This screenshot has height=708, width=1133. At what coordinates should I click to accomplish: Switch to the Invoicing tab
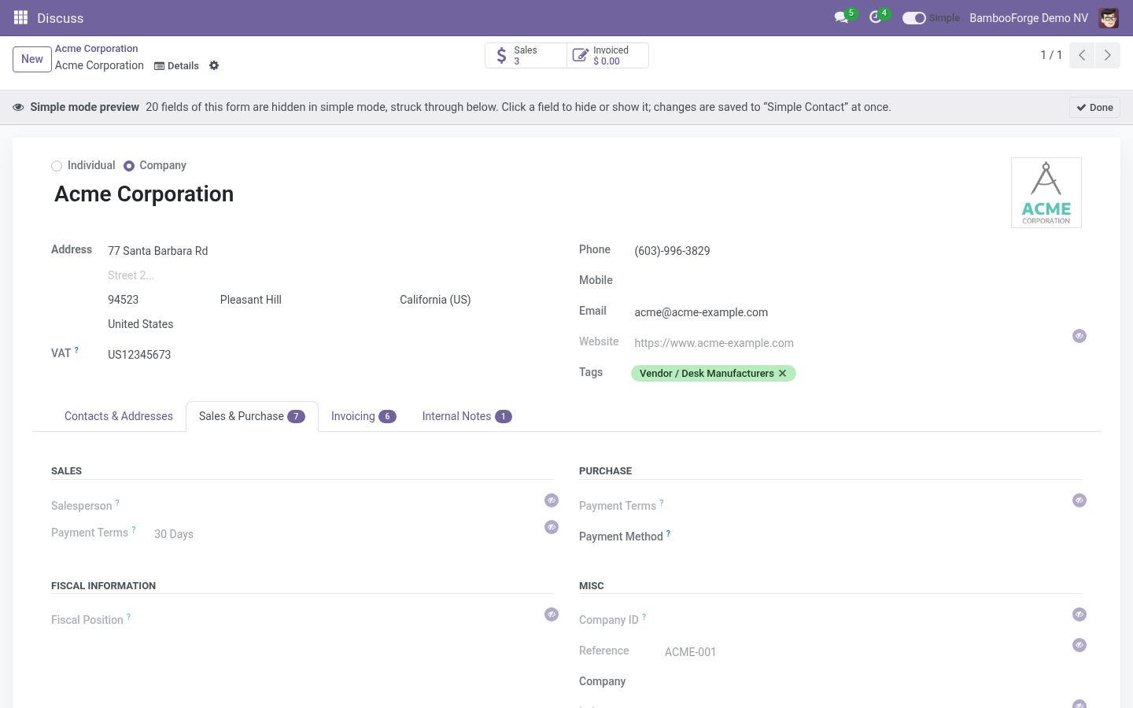pos(364,416)
